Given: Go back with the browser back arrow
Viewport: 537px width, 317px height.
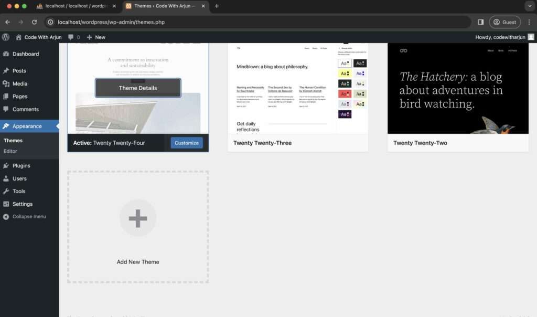Looking at the screenshot, I should pyautogui.click(x=7, y=22).
